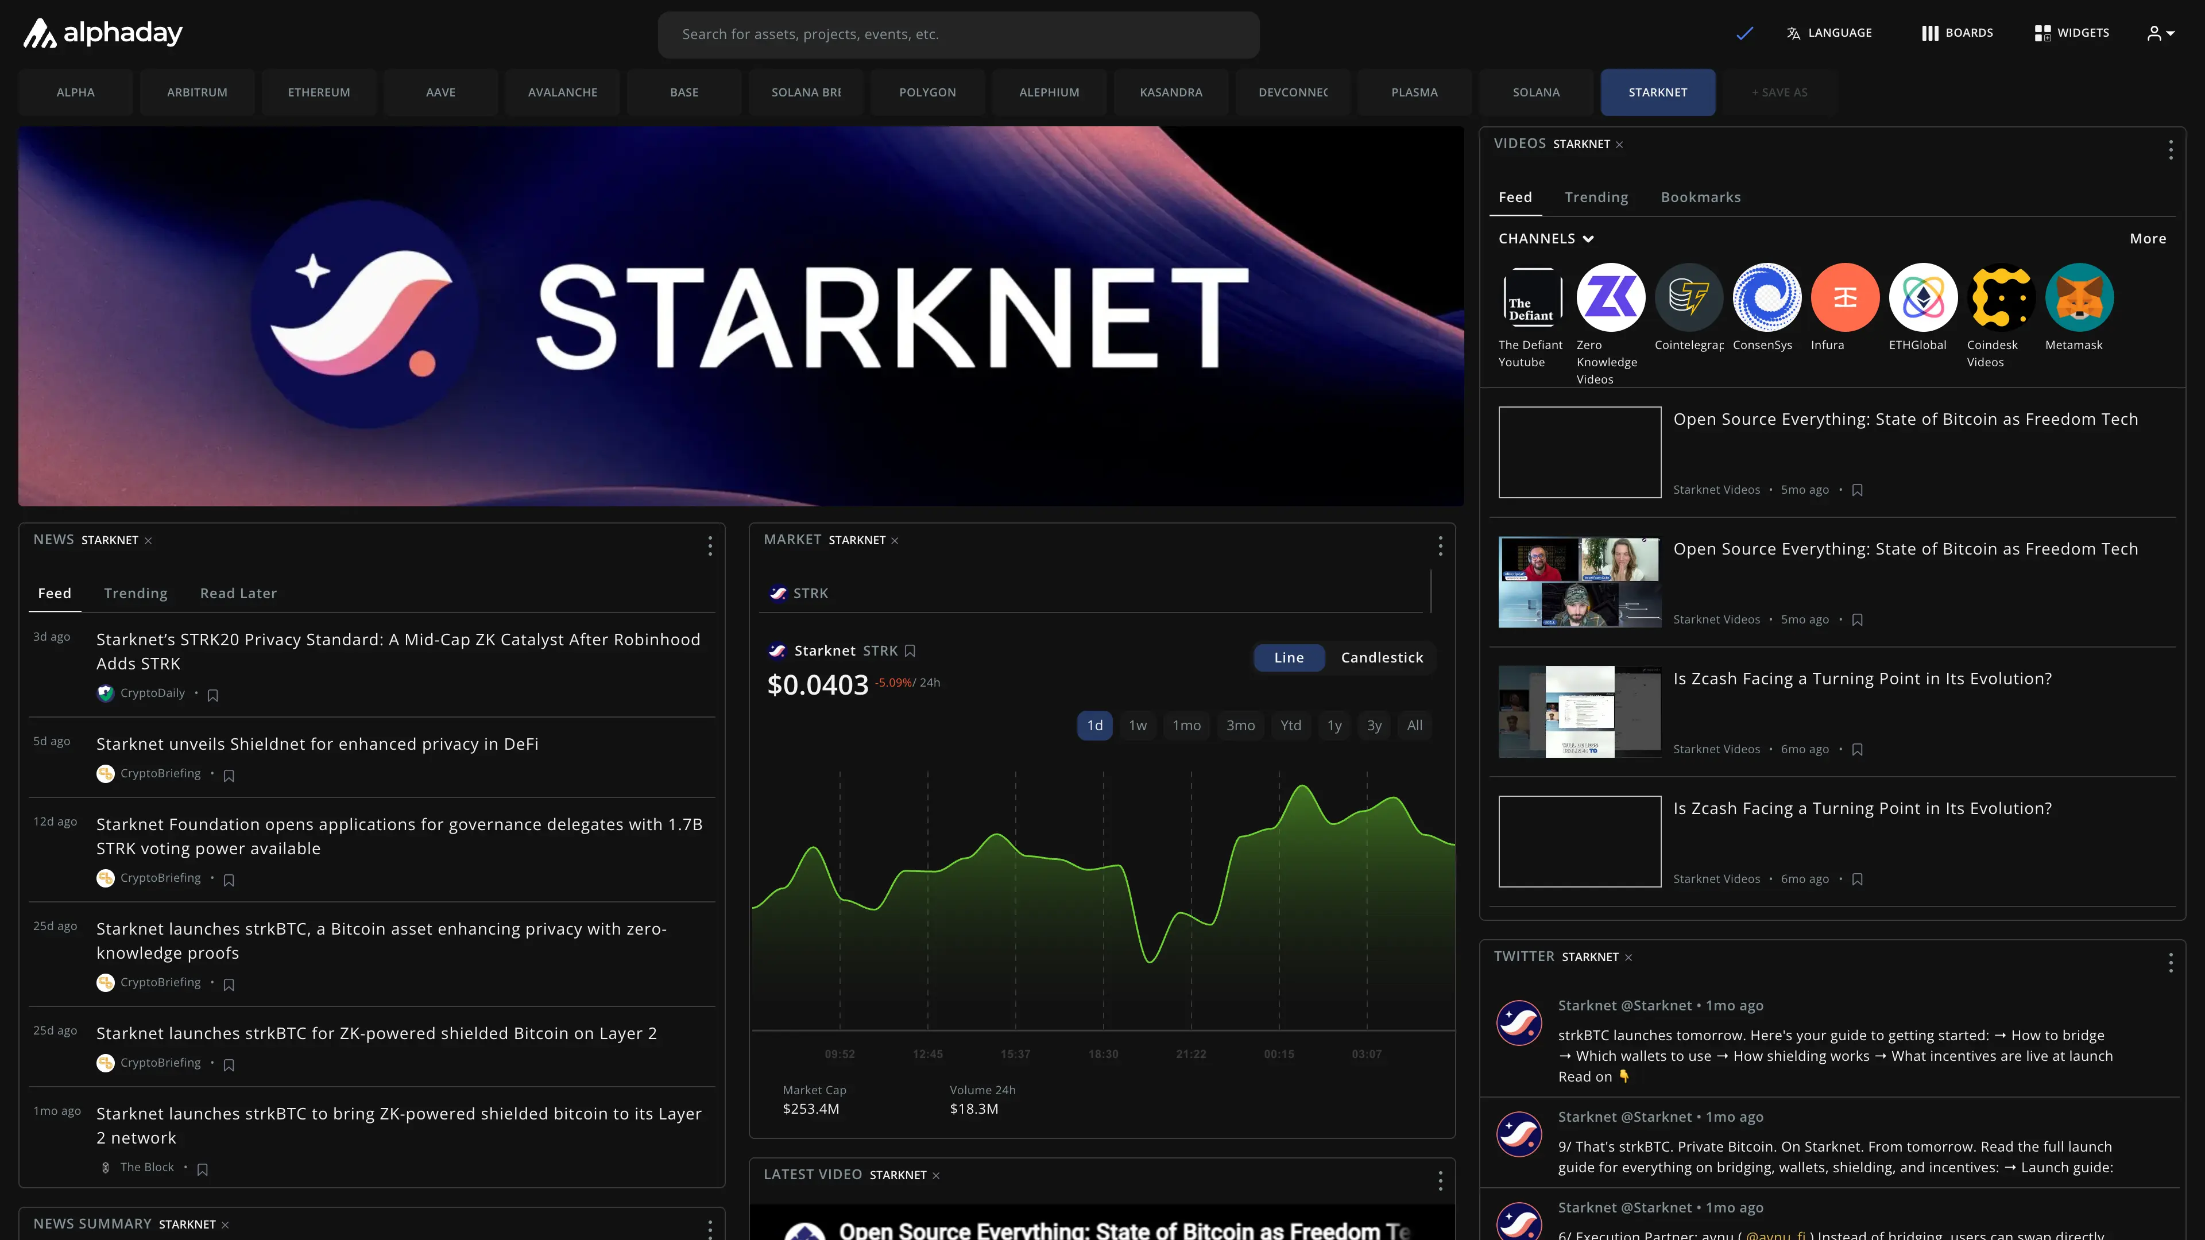
Task: Bookmark the governance delegates article
Action: [x=229, y=879]
